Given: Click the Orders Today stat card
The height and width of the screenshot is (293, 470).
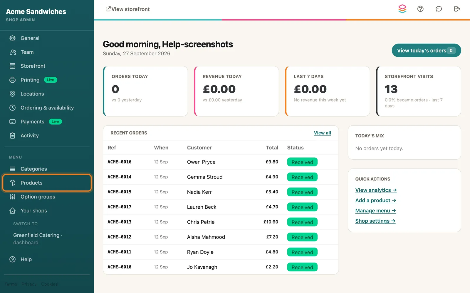Looking at the screenshot, I should coord(145,91).
